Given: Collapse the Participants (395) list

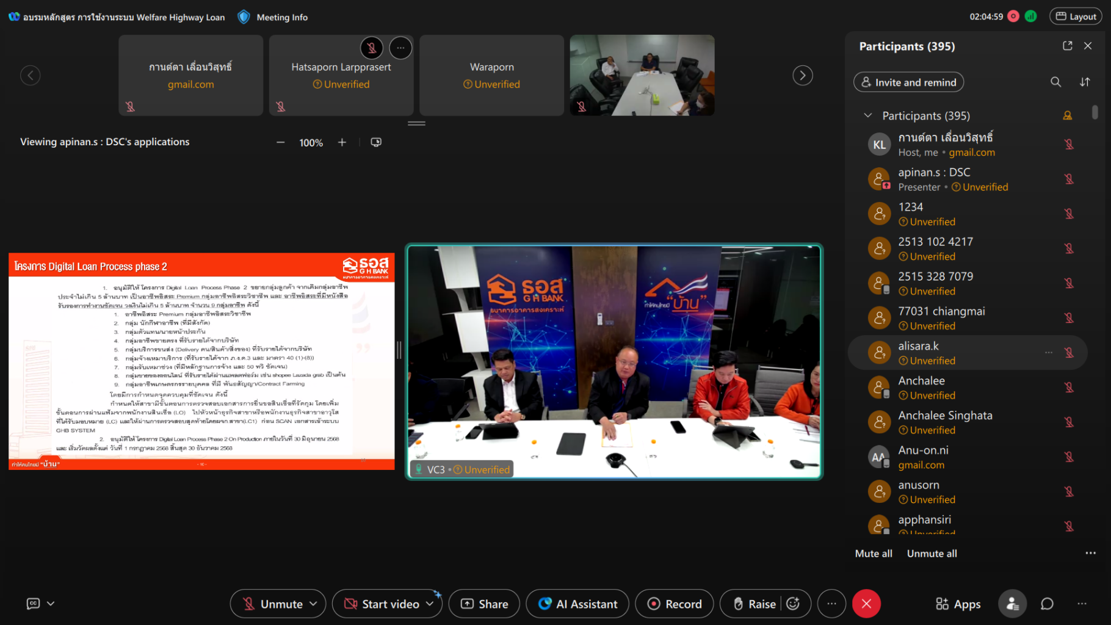Looking at the screenshot, I should 867,115.
